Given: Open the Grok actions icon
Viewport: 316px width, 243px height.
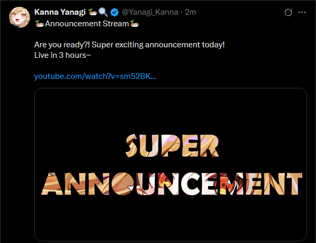Looking at the screenshot, I should (x=289, y=12).
